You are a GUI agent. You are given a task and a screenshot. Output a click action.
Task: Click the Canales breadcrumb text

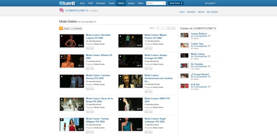[94, 10]
